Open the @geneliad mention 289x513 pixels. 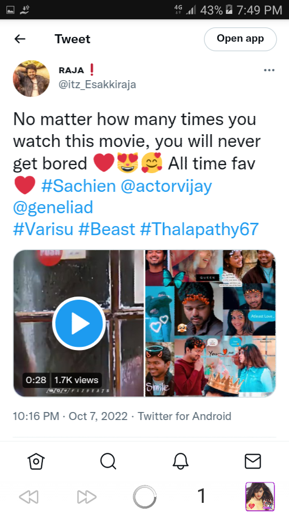click(53, 207)
